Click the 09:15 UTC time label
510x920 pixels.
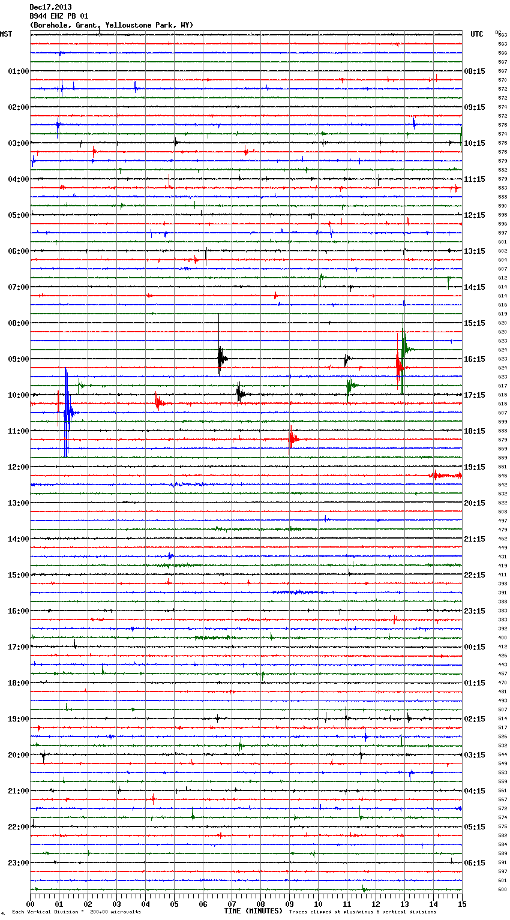[475, 107]
